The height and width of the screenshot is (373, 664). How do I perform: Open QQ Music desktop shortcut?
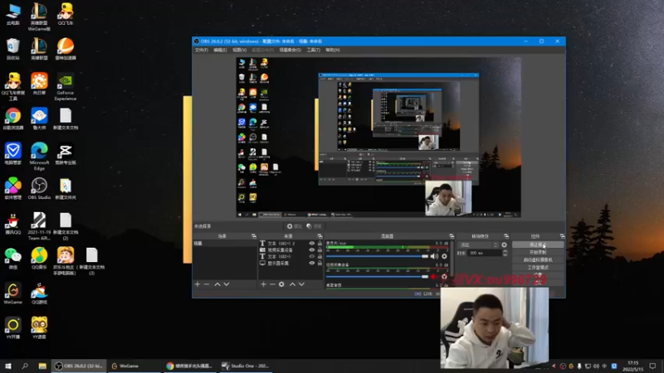coord(39,259)
